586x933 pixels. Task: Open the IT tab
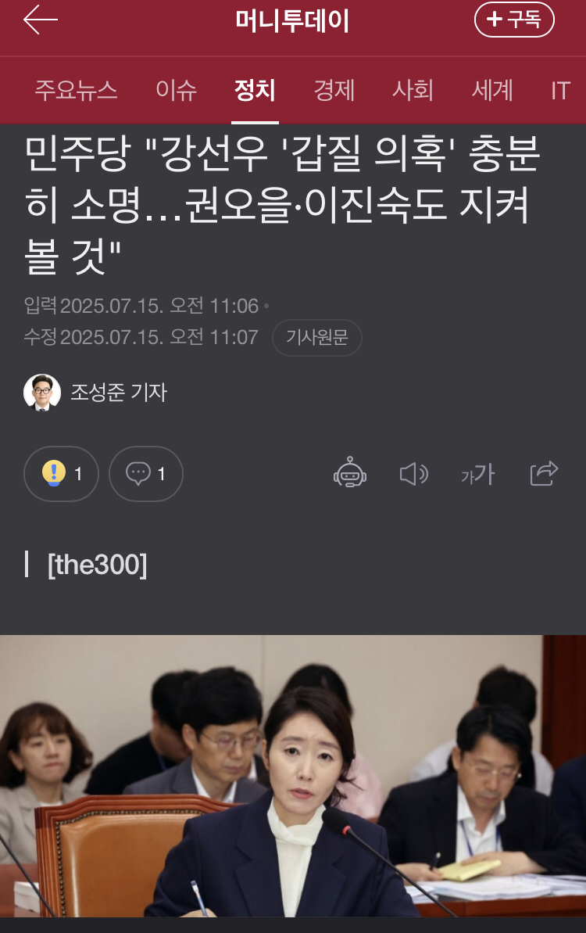click(560, 91)
